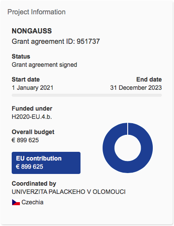Click the blue donut budget chart

128,147
